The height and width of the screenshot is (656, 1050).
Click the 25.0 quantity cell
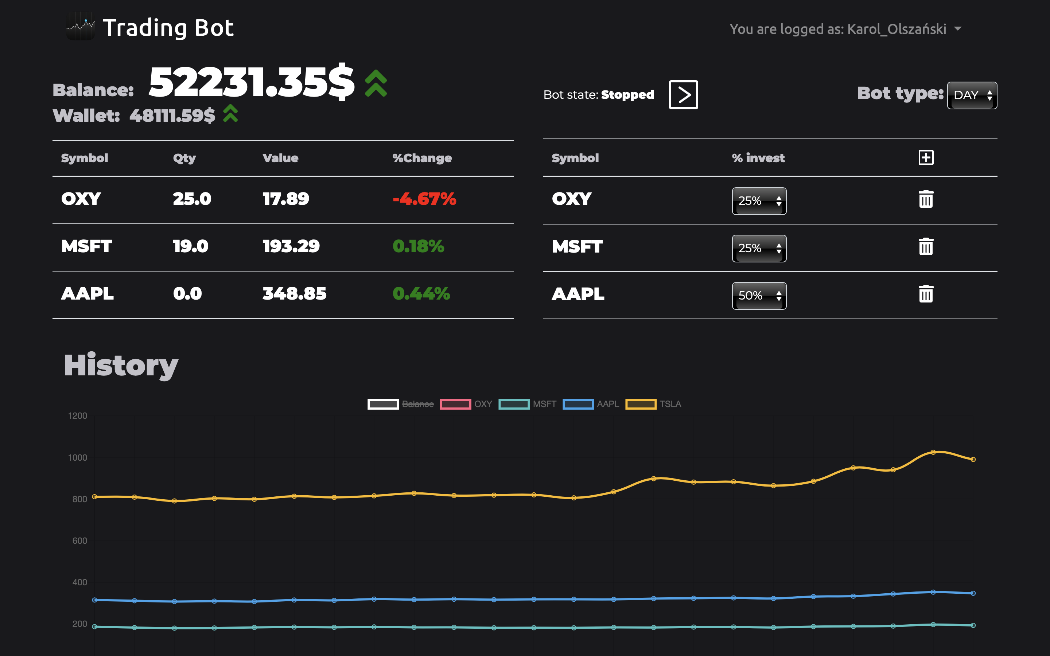click(192, 199)
